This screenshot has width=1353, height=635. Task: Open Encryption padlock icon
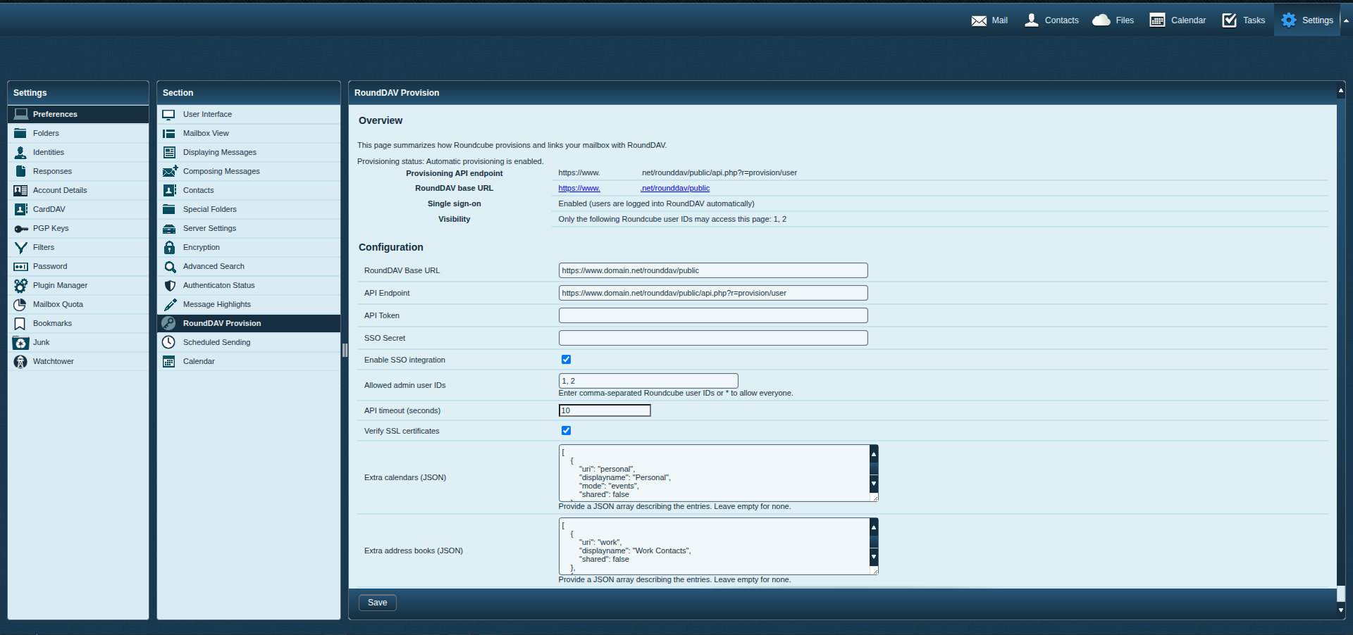click(169, 248)
